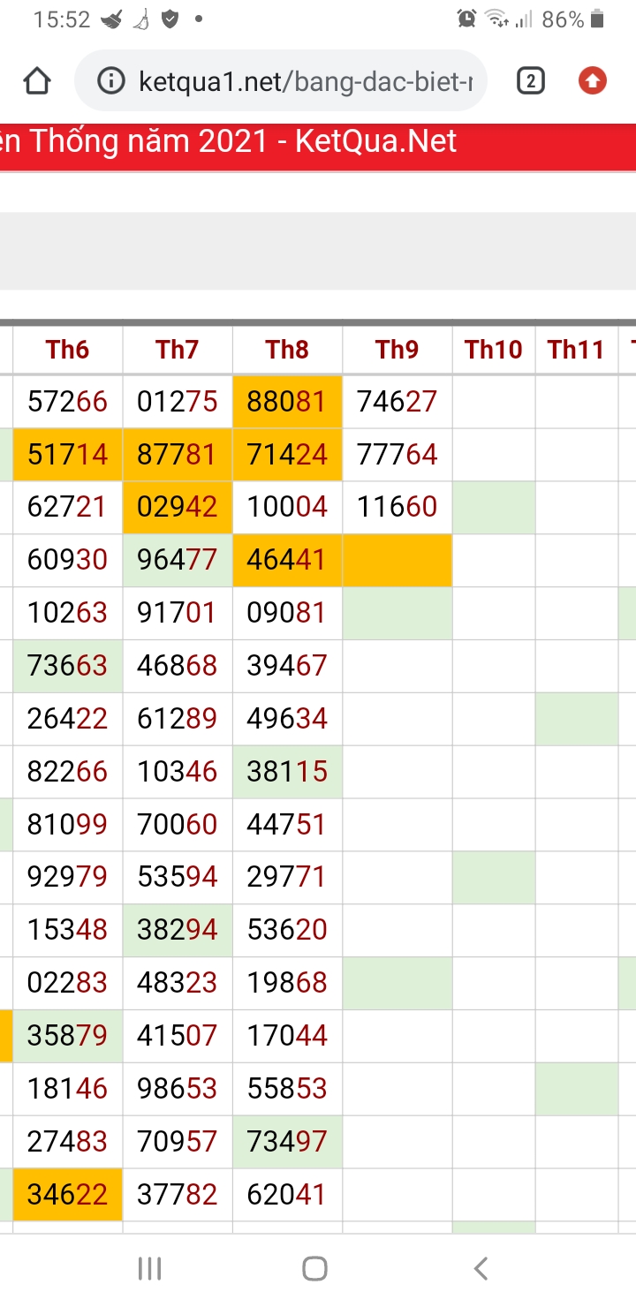Open the site info icon in address bar
636x1307 pixels.
110,82
